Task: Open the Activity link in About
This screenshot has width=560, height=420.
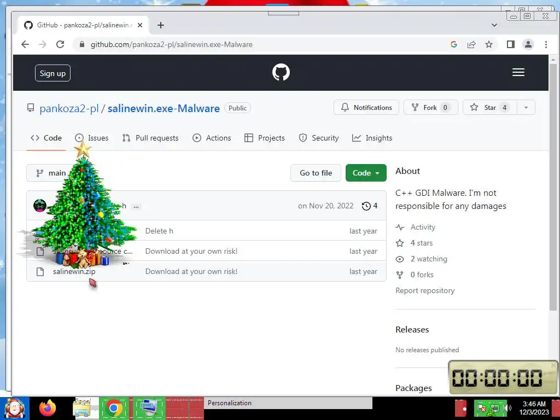Action: (423, 227)
